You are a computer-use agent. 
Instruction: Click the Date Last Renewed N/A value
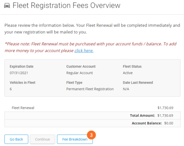pos(126,89)
